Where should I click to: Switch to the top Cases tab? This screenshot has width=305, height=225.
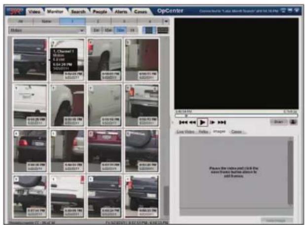coord(141,12)
